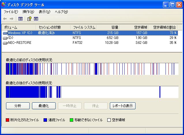Click the green 移動できないファイル legend swatch
This screenshot has width=184, height=135.
pos(72,120)
